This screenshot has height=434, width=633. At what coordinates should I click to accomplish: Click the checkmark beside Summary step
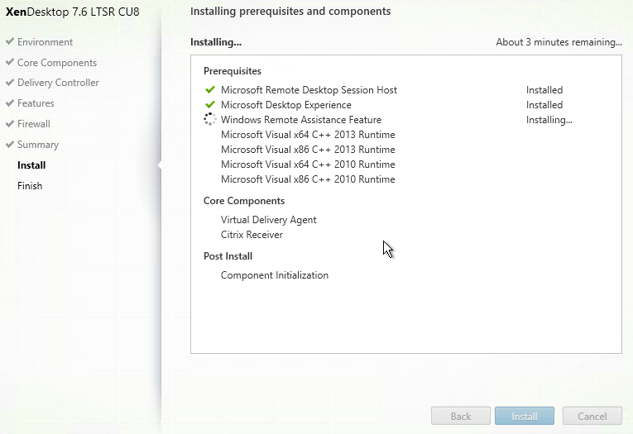pos(10,145)
